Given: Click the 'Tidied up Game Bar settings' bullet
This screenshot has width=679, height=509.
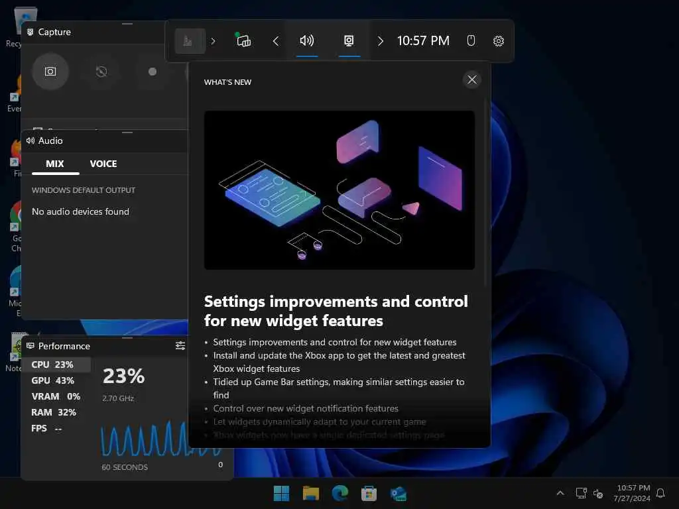Looking at the screenshot, I should click(x=339, y=388).
